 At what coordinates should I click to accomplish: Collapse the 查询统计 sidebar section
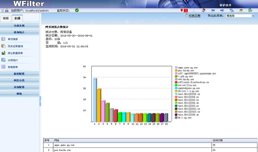point(19,32)
